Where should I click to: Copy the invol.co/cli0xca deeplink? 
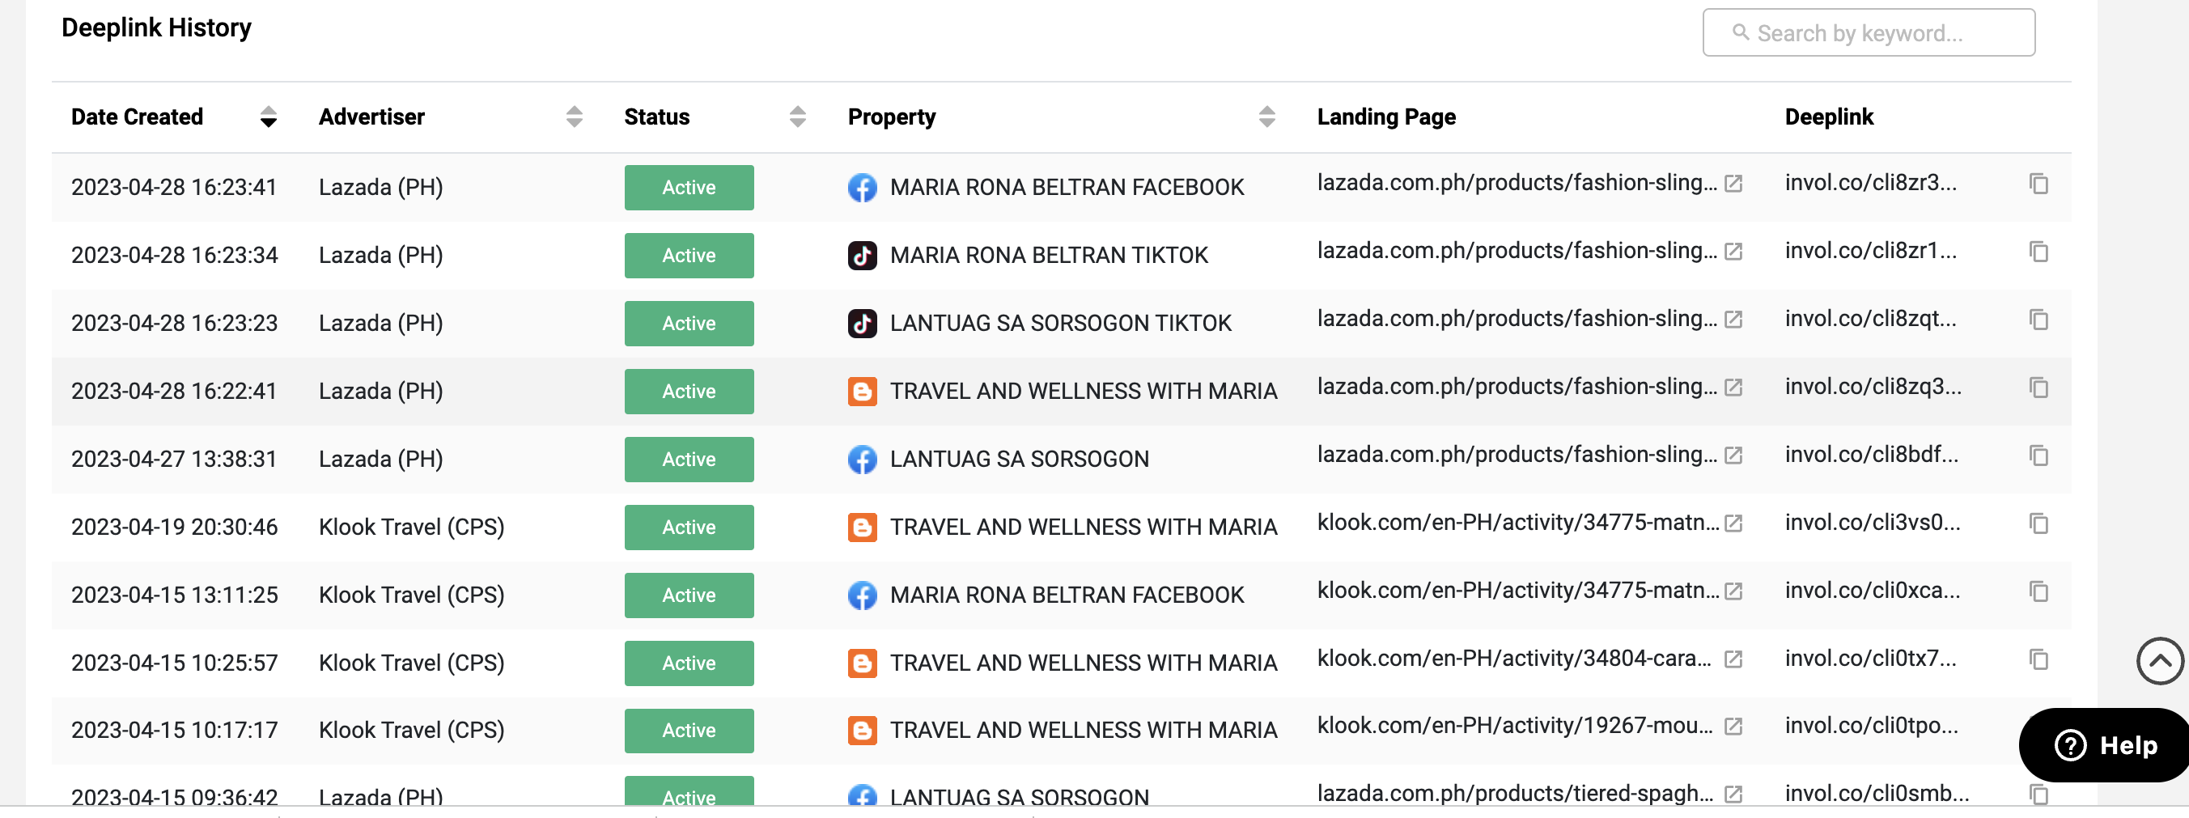[x=2038, y=591]
